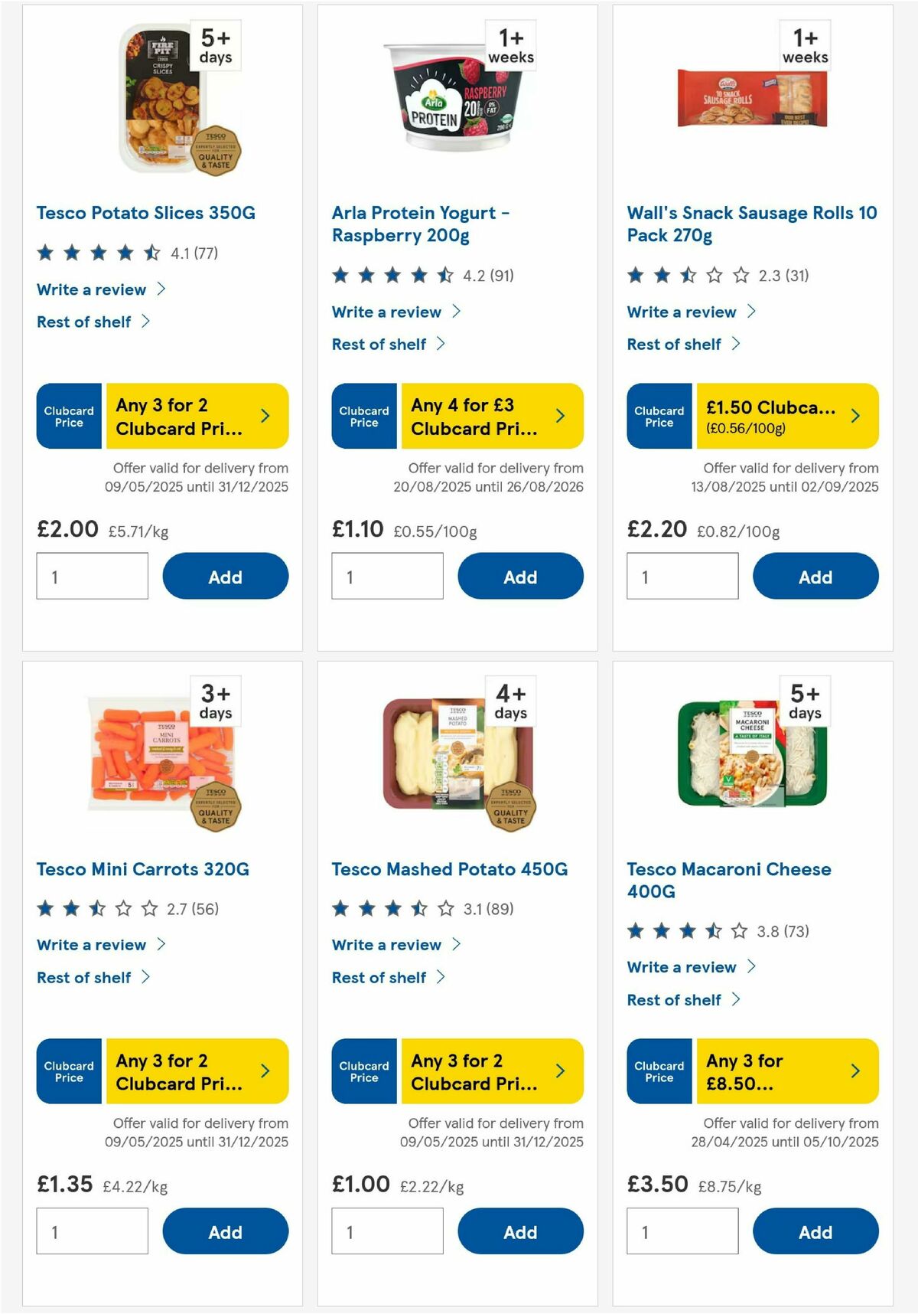This screenshot has width=918, height=1314.
Task: Add Tesco Macaroni Cheese to basket
Action: pos(815,1231)
